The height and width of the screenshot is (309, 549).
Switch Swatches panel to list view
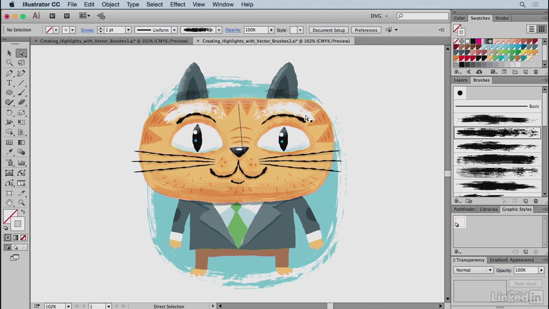pos(531,29)
